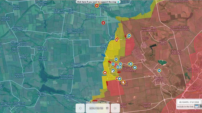
Task: Go to the previous day's map
Action: tap(80, 108)
